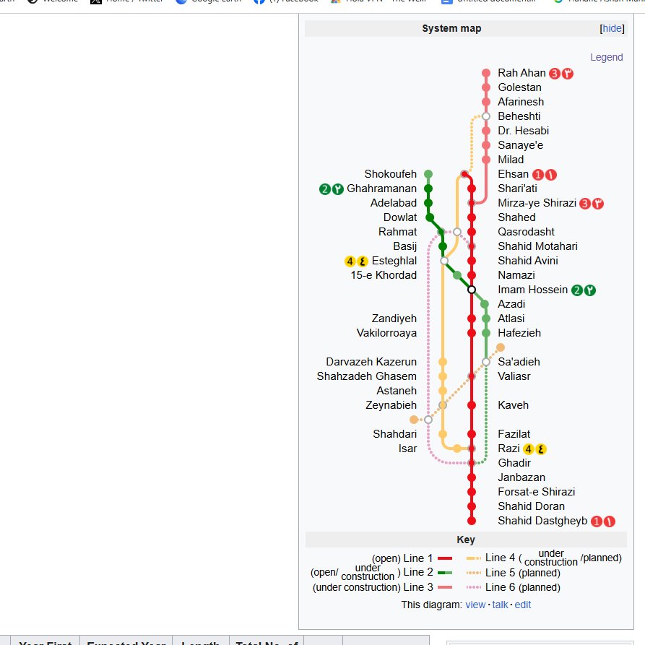Click the Line 3 pink key swatch
The height and width of the screenshot is (645, 645).
(445, 587)
